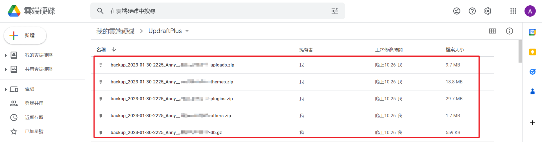Open Contacts side panel

532,91
